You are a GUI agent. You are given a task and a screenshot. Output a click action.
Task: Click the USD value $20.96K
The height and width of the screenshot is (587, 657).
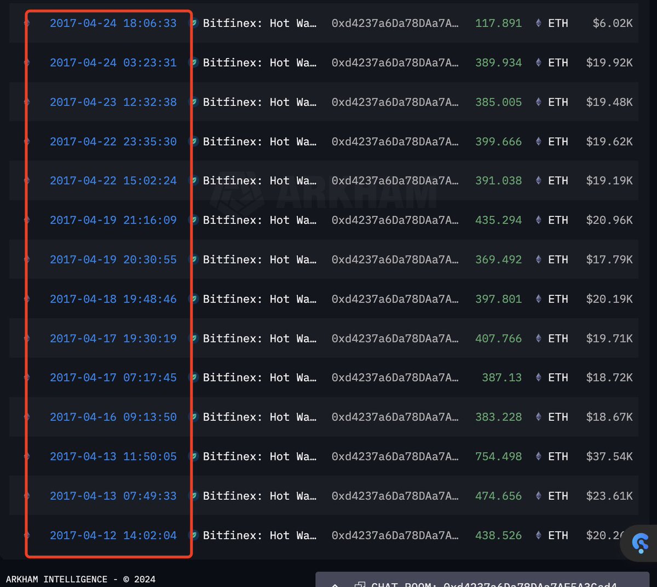click(x=609, y=220)
